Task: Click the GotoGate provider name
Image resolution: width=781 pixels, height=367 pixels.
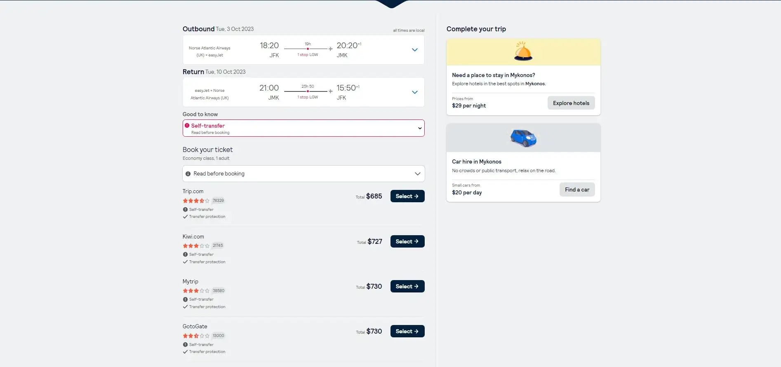Action: click(x=195, y=327)
